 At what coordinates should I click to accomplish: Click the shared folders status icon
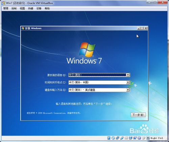coord(126,138)
